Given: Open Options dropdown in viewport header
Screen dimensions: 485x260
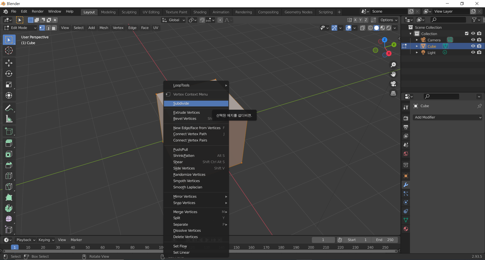Looking at the screenshot, I should 389,20.
